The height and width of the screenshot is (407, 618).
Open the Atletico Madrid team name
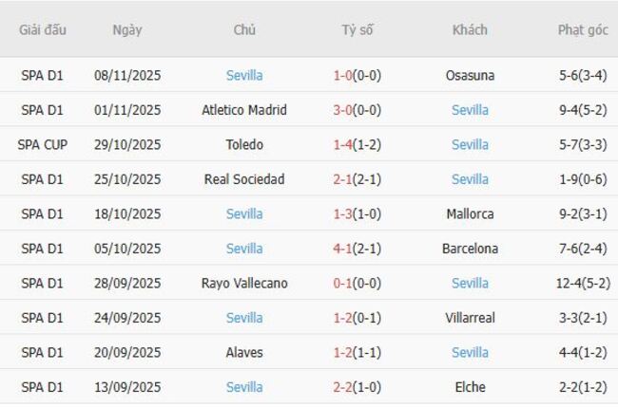pyautogui.click(x=244, y=110)
